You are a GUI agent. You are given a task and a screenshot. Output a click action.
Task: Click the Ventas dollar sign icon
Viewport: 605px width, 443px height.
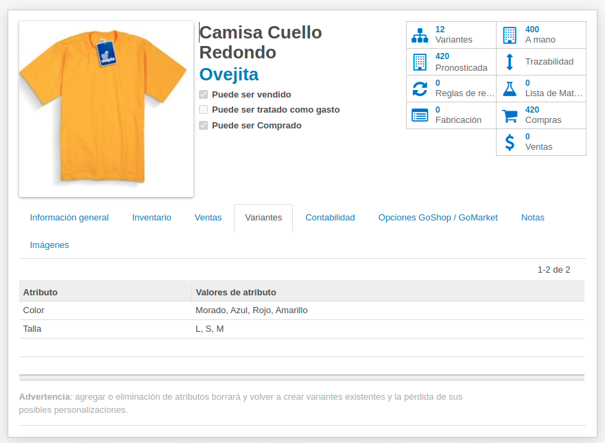coord(509,142)
